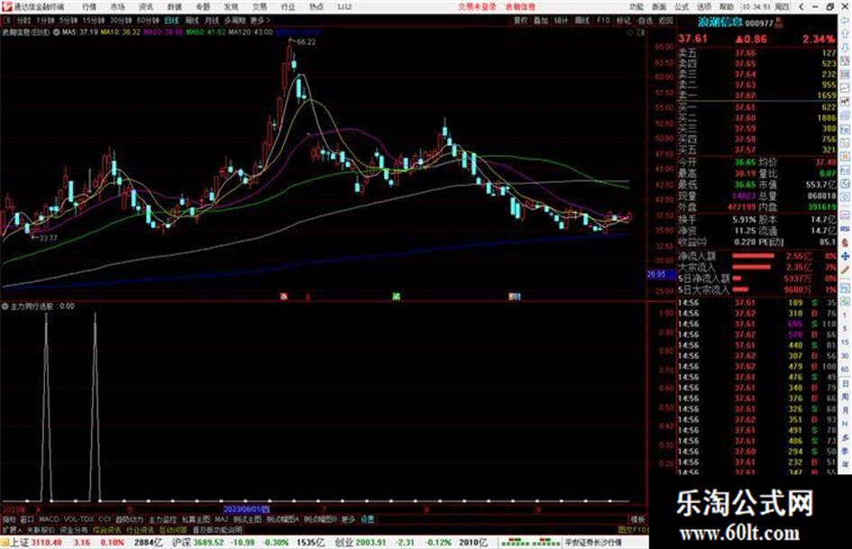Select the VOL-TDX indicator tab

point(78,519)
